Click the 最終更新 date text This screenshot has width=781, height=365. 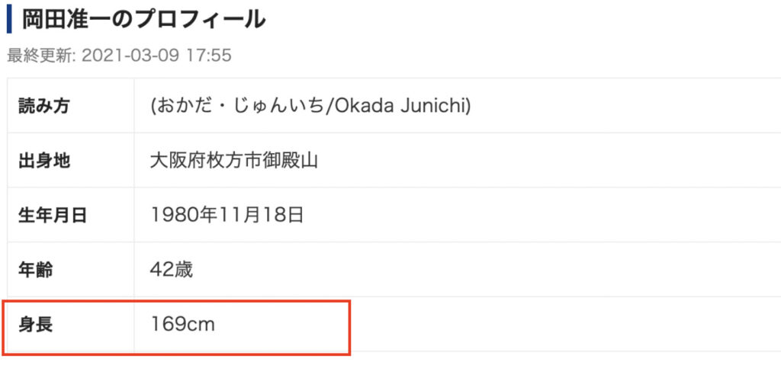[119, 56]
